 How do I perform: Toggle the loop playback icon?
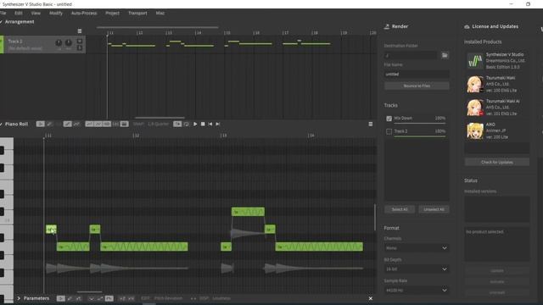click(x=187, y=124)
